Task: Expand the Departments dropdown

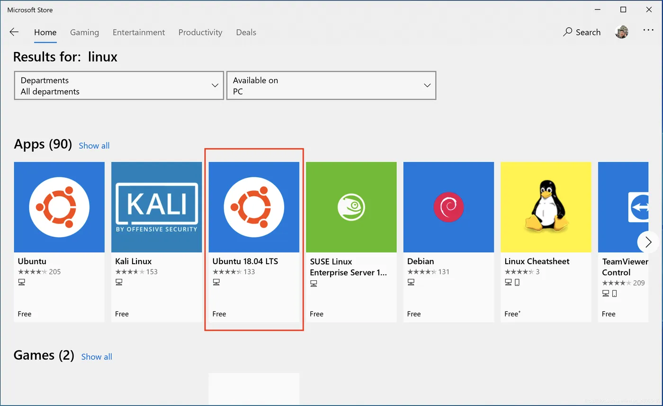Action: 119,86
